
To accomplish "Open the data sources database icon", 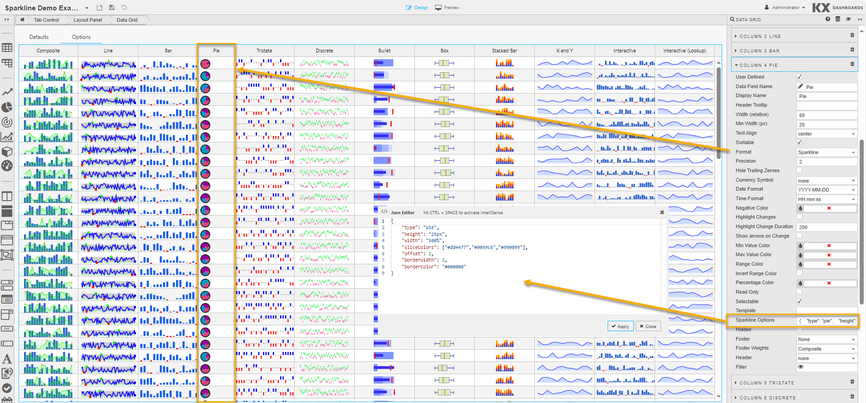I will (838, 19).
